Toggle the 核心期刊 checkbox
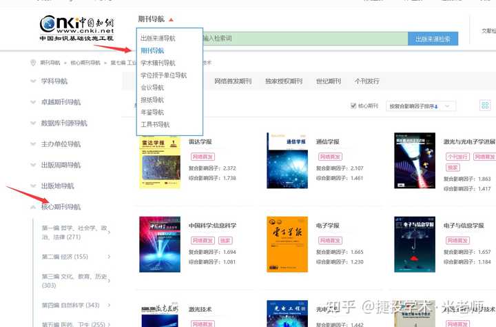The image size is (496, 327). [353, 106]
